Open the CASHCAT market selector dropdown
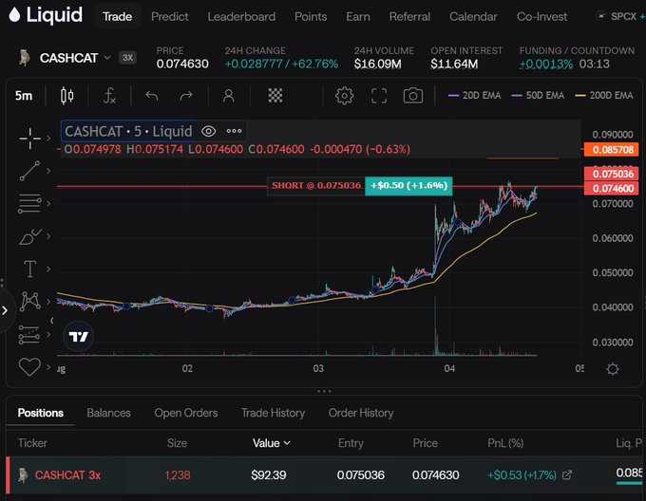Image resolution: width=646 pixels, height=501 pixels. click(75, 58)
